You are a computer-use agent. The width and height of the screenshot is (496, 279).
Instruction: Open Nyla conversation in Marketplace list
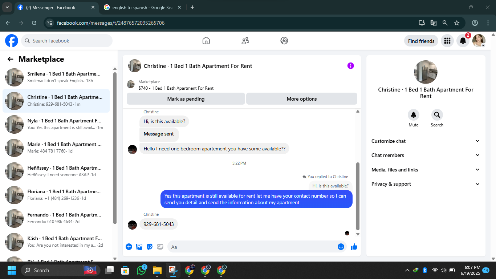[56, 124]
